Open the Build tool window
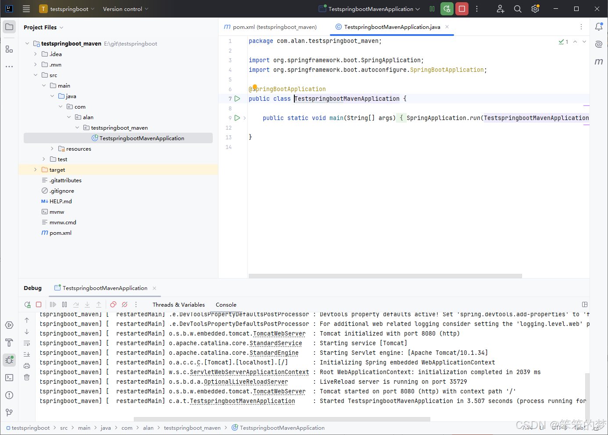Viewport: 608px width, 435px height. point(9,343)
